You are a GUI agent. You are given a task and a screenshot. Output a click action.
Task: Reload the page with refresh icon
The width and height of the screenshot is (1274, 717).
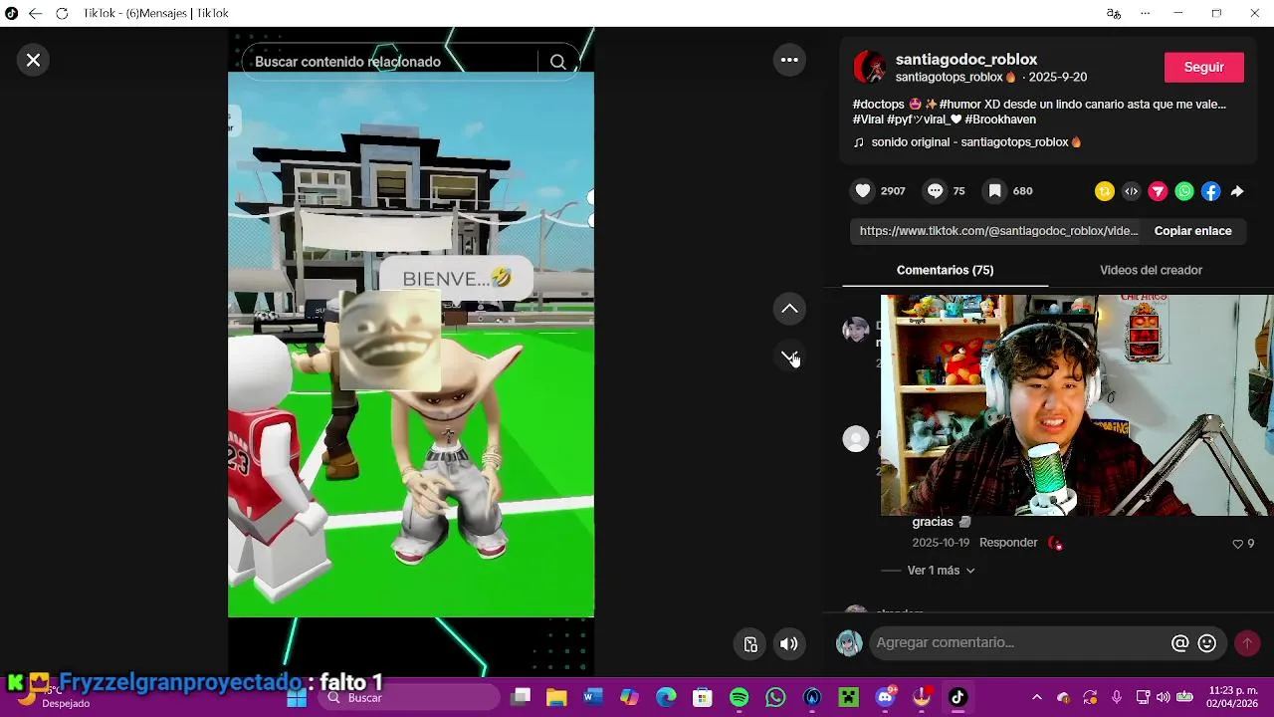point(62,13)
